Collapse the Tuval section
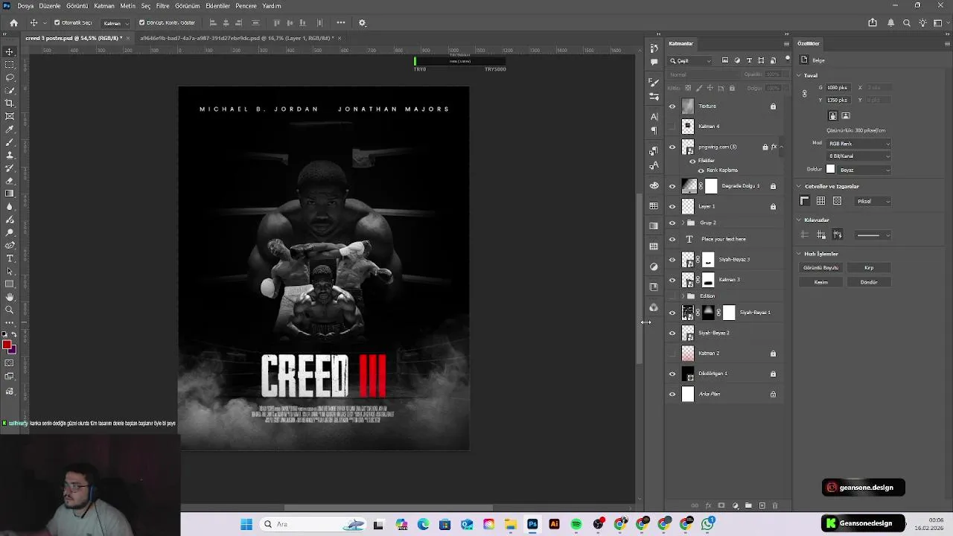The image size is (953, 536). click(x=799, y=75)
